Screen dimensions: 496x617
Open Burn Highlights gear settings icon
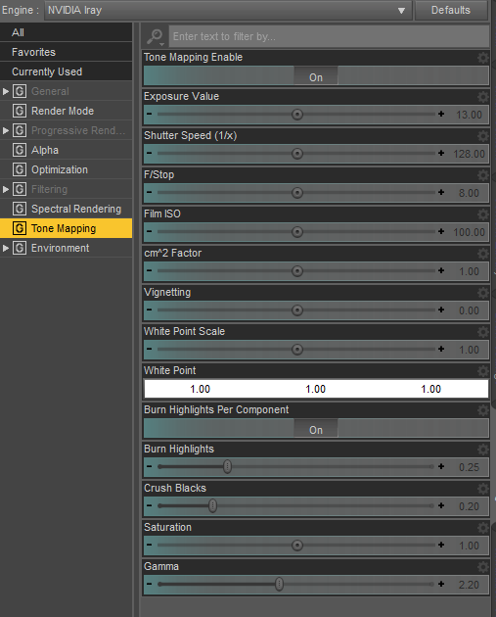[x=482, y=450]
